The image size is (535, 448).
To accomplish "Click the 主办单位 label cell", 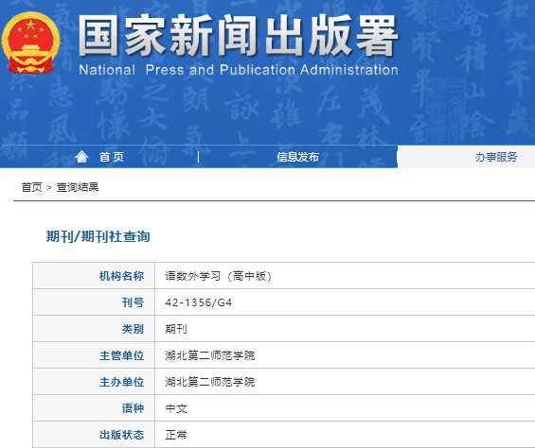I will pyautogui.click(x=94, y=382).
